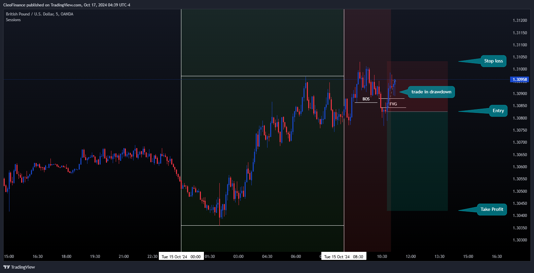
Task: Click the 'Tue 15 Oct '24 08:30' time label
Action: (344, 257)
